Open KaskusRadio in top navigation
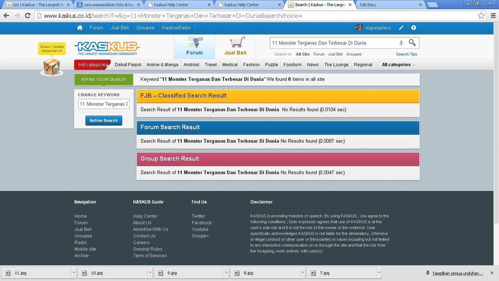The width and height of the screenshot is (499, 281). pos(176,28)
